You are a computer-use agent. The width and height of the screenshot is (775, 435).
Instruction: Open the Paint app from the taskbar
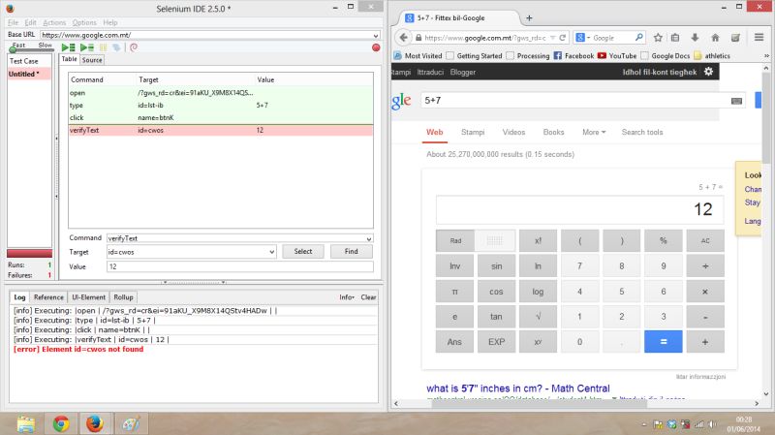tap(131, 423)
